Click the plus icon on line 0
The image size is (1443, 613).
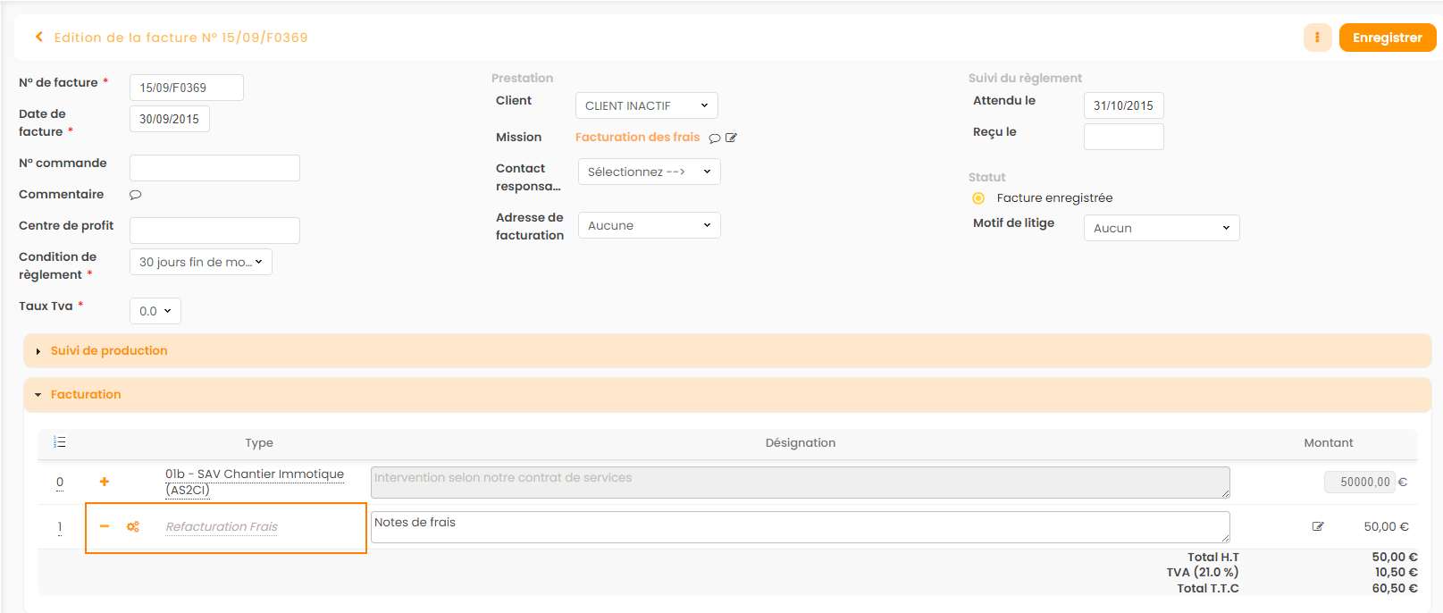click(105, 482)
